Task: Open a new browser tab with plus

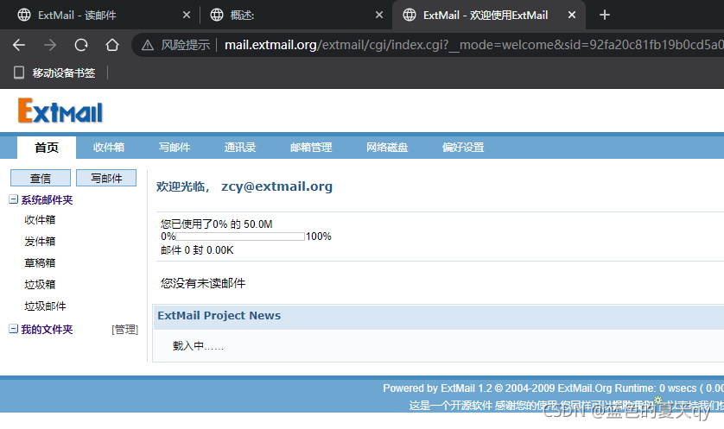Action: point(605,16)
